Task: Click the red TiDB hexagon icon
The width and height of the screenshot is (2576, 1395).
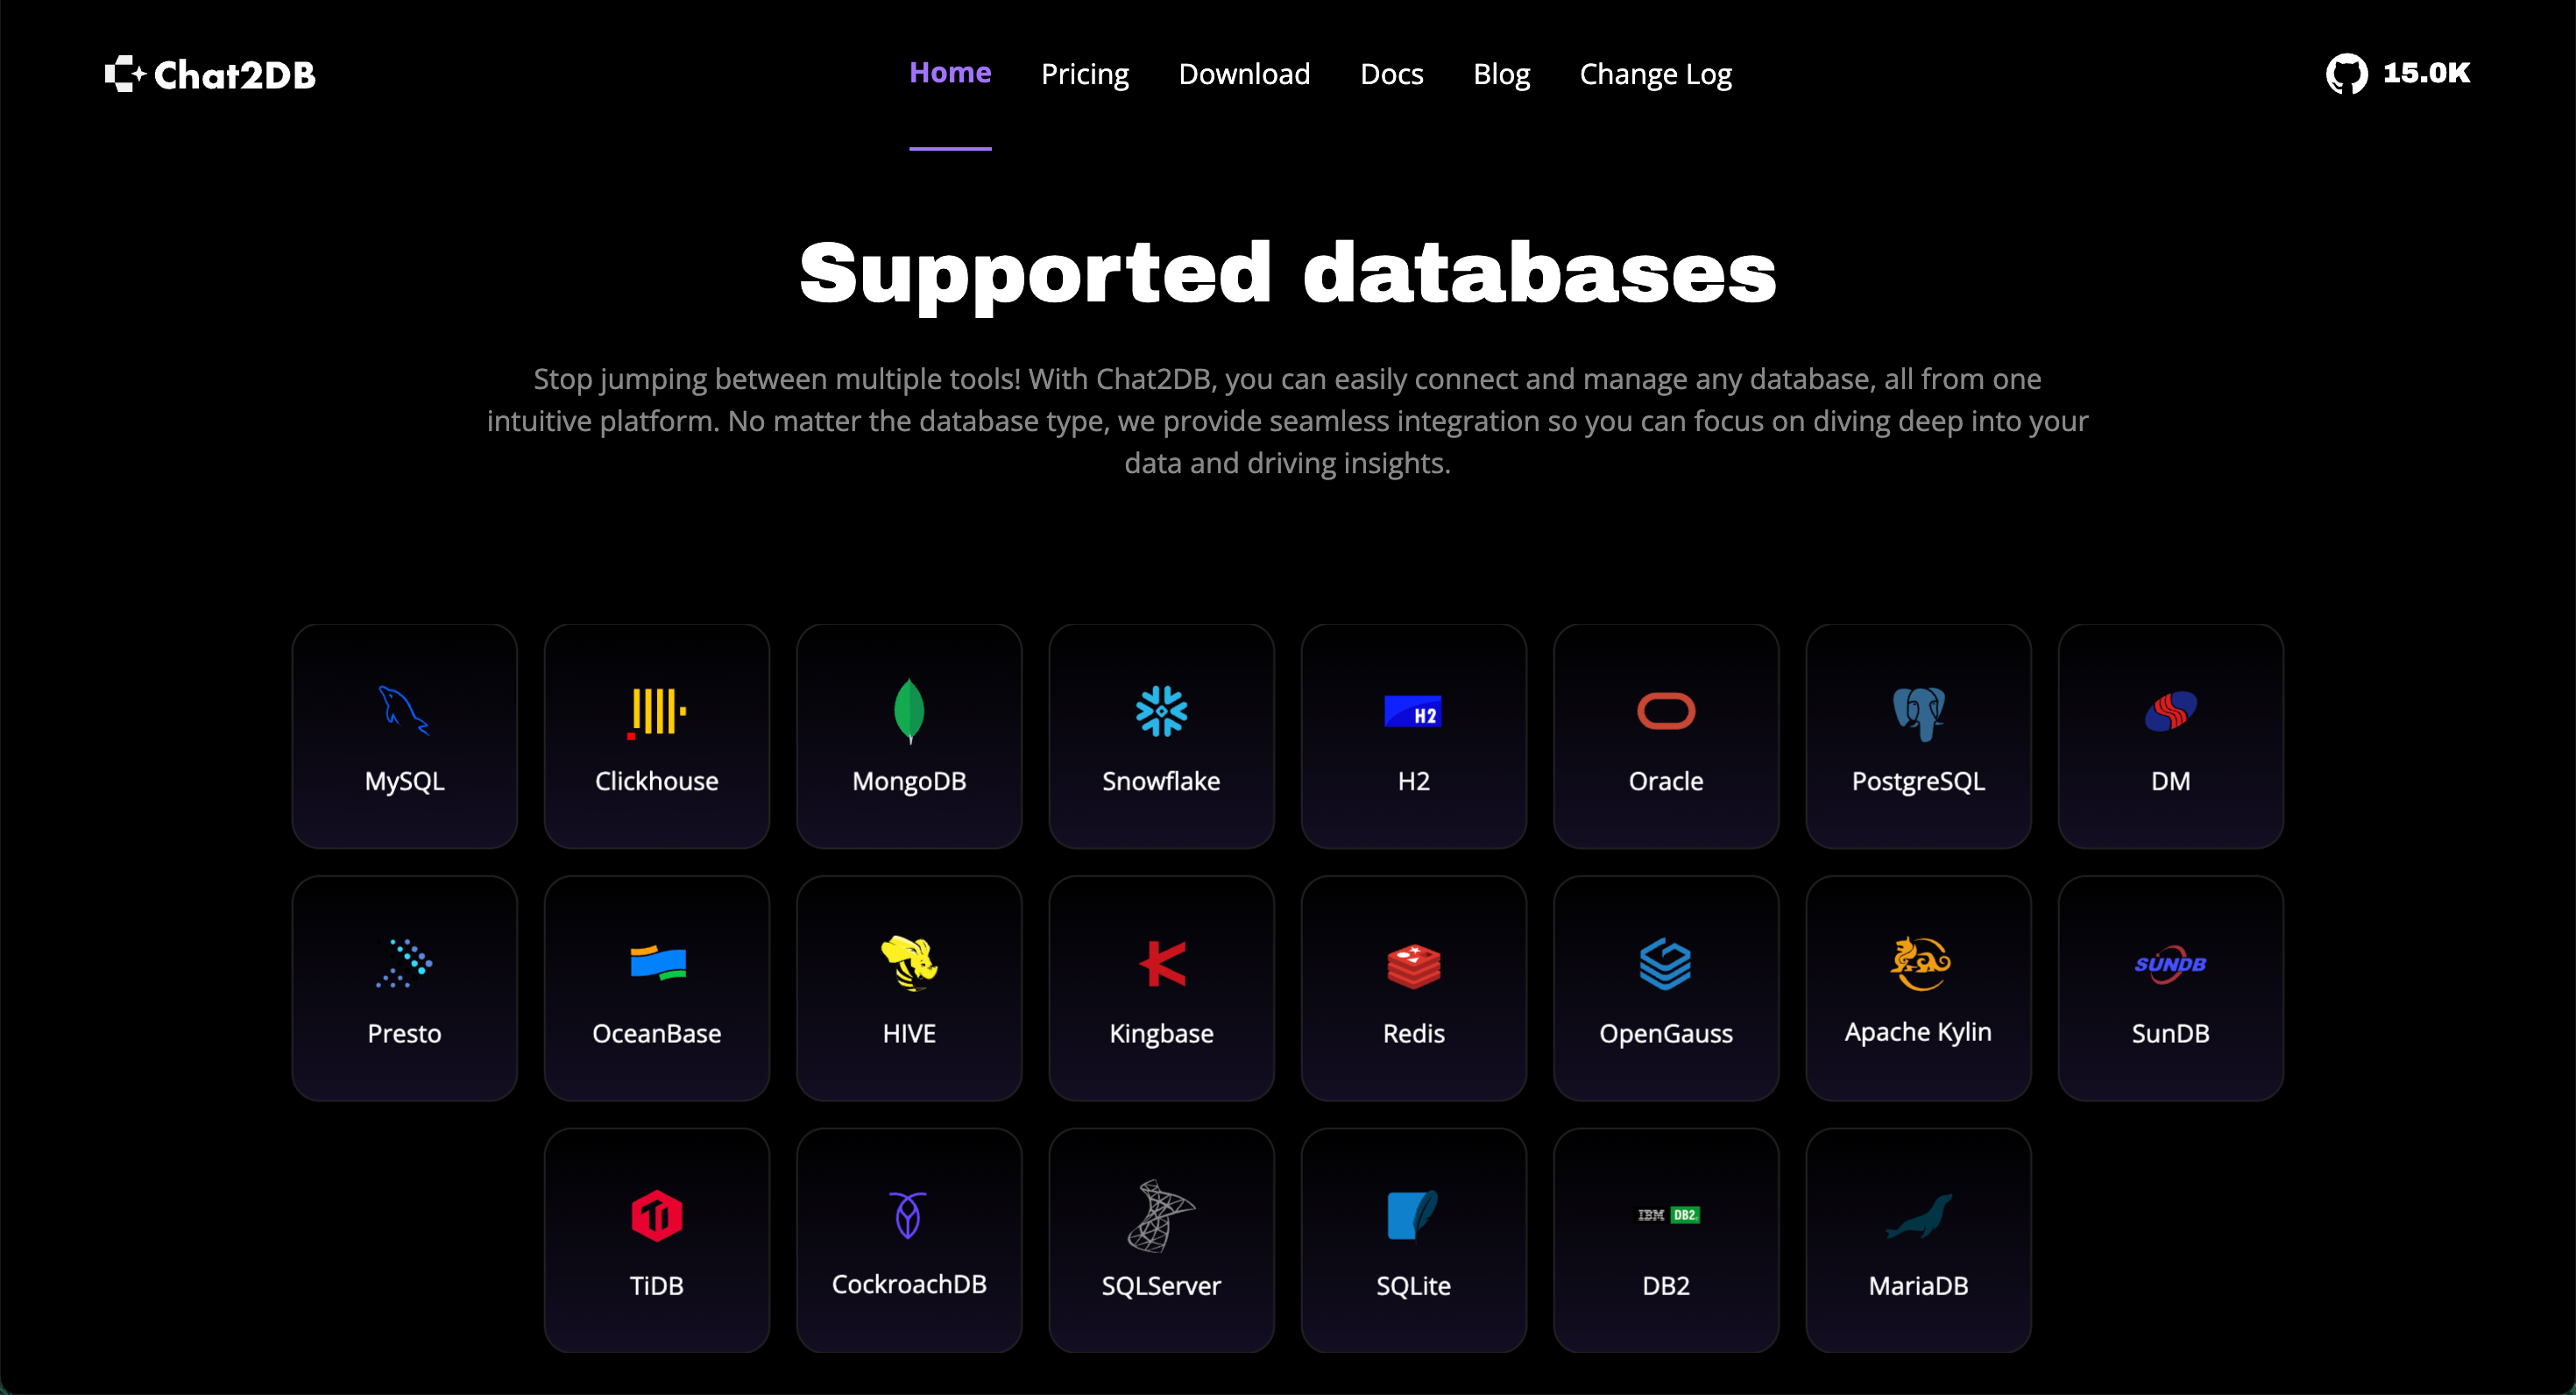Action: (657, 1215)
